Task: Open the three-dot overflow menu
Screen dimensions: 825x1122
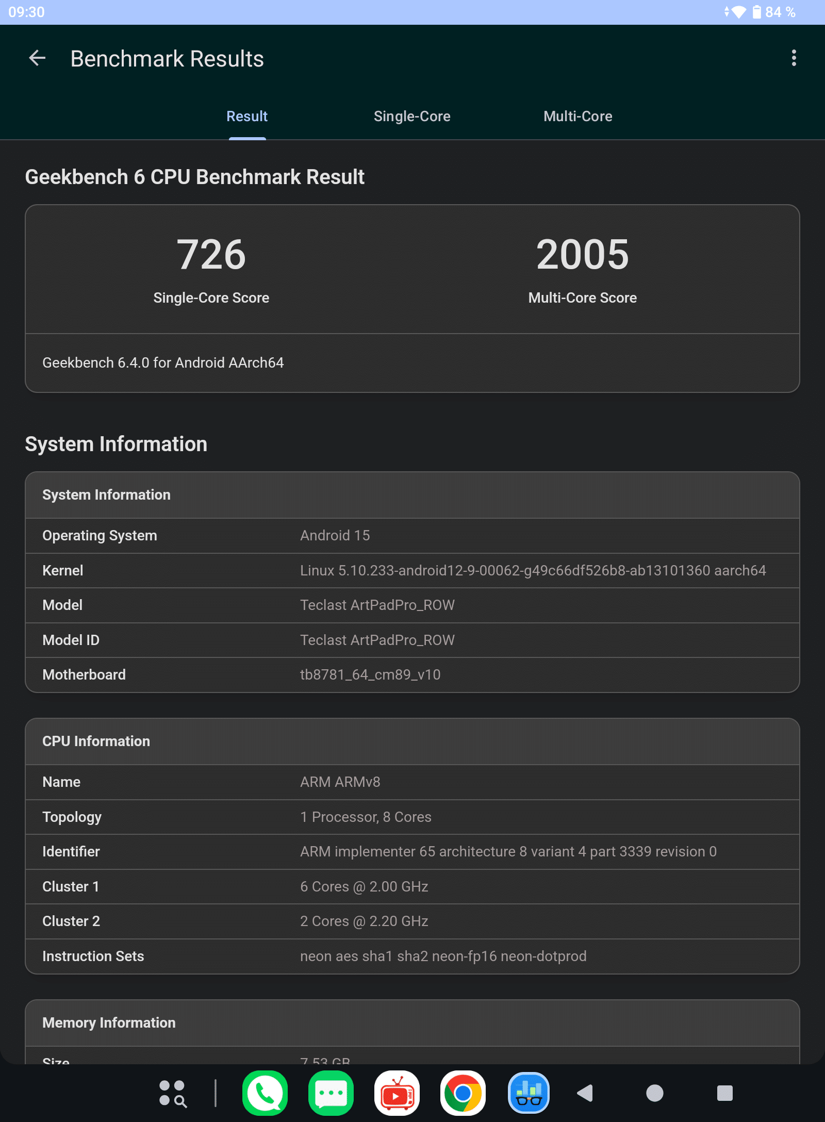Action: (x=794, y=58)
